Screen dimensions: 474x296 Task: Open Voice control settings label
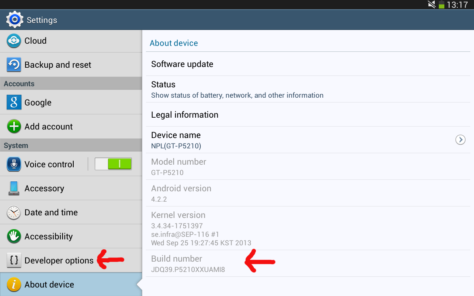click(49, 164)
